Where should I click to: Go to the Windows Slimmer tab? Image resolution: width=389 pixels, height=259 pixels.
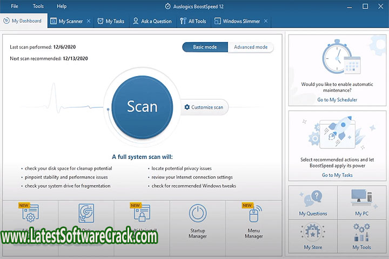click(237, 21)
